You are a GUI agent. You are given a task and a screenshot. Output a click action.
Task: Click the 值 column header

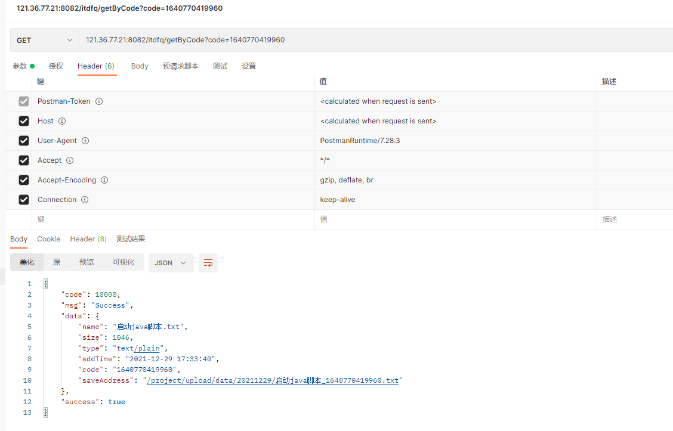[323, 82]
